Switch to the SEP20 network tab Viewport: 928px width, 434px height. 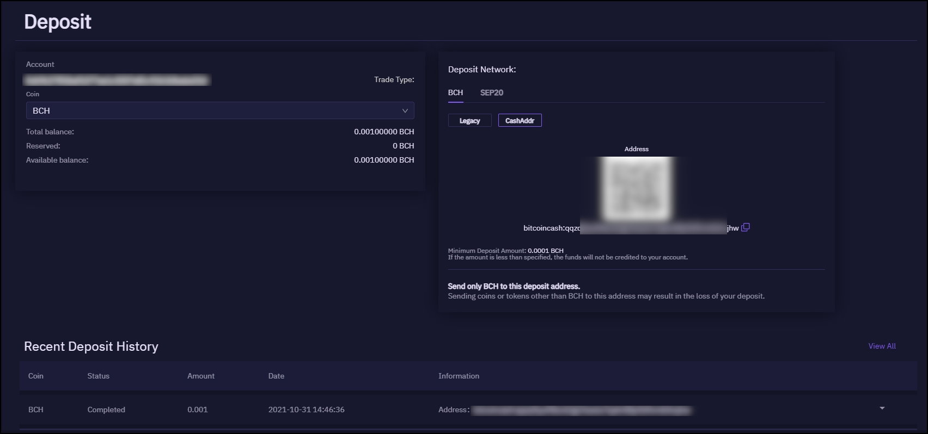(x=492, y=92)
